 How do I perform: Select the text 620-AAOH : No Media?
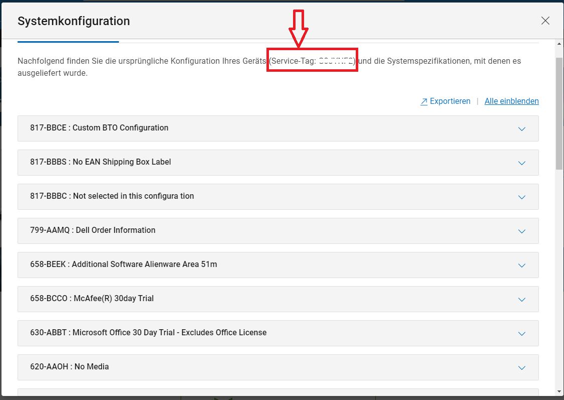tap(69, 367)
